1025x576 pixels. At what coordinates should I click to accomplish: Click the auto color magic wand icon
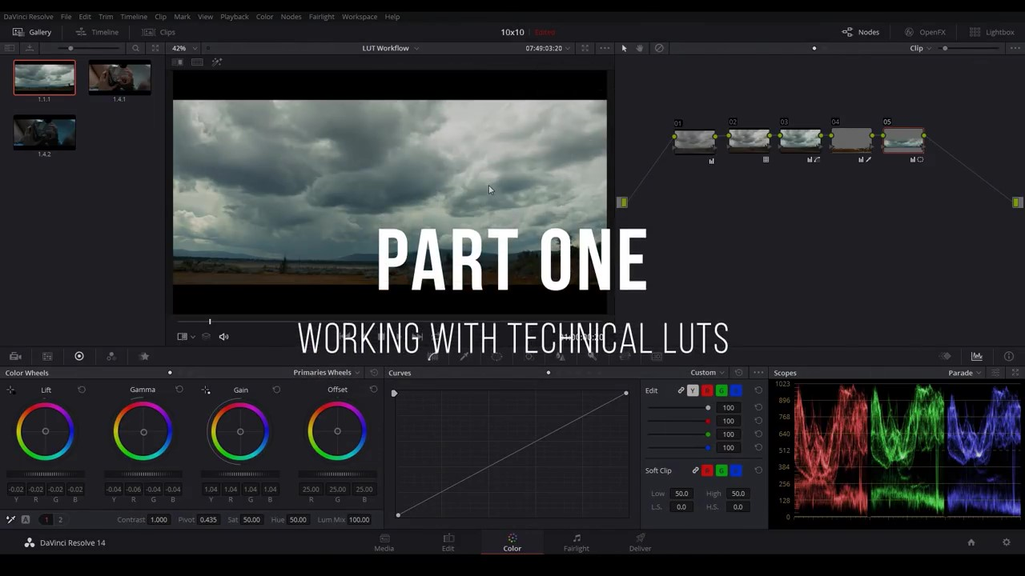click(x=10, y=520)
